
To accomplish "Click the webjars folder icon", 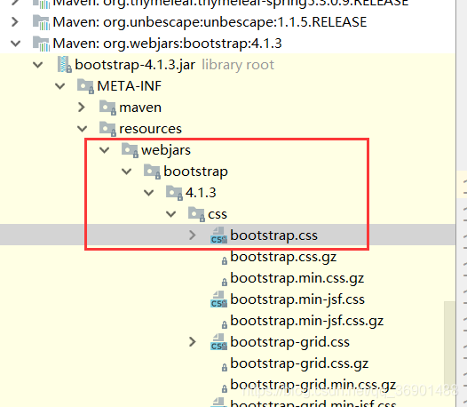I will 131,150.
